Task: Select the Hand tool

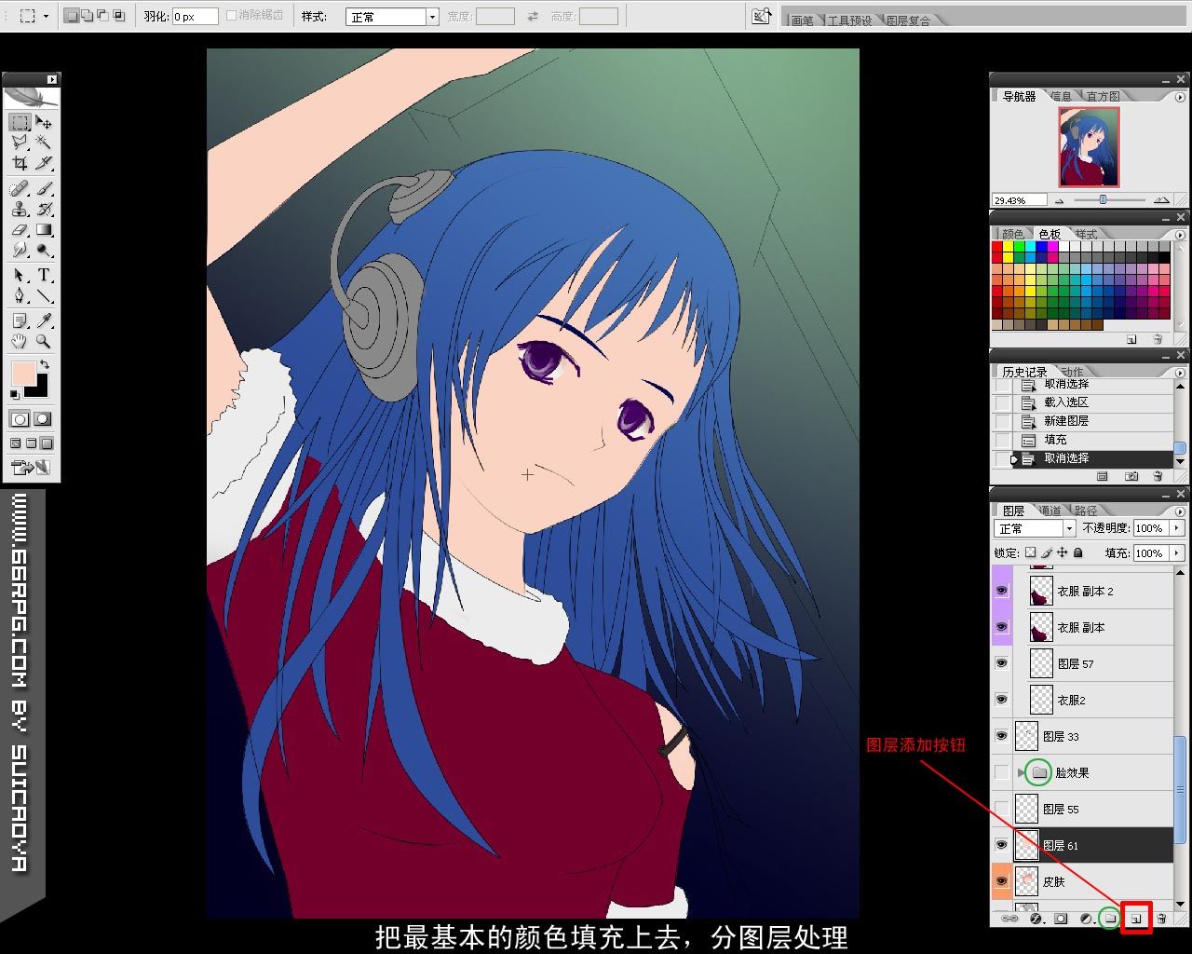Action: point(20,342)
